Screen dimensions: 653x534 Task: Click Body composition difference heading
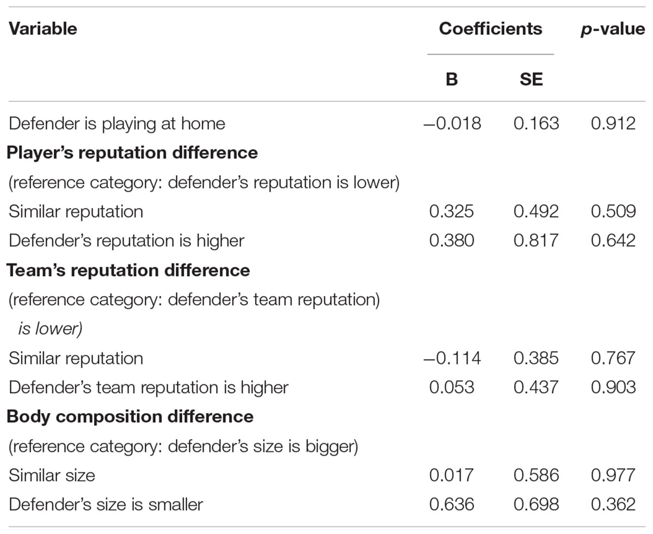130,416
